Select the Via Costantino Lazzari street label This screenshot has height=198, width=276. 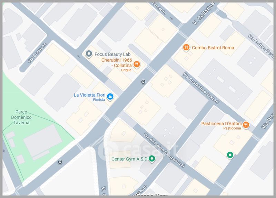201,88
